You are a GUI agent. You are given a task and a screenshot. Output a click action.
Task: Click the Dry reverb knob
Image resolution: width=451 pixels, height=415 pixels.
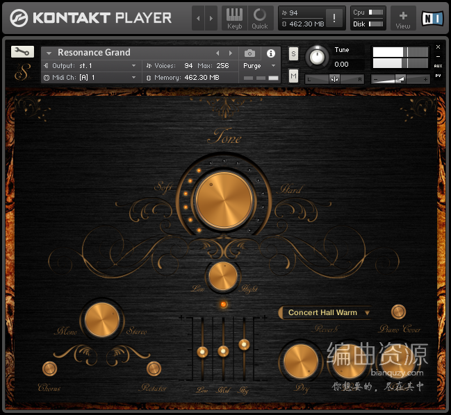point(301,362)
